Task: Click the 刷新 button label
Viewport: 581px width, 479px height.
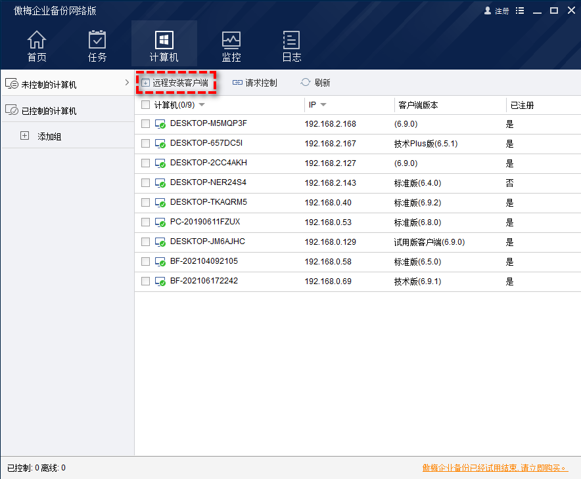Action: (322, 83)
